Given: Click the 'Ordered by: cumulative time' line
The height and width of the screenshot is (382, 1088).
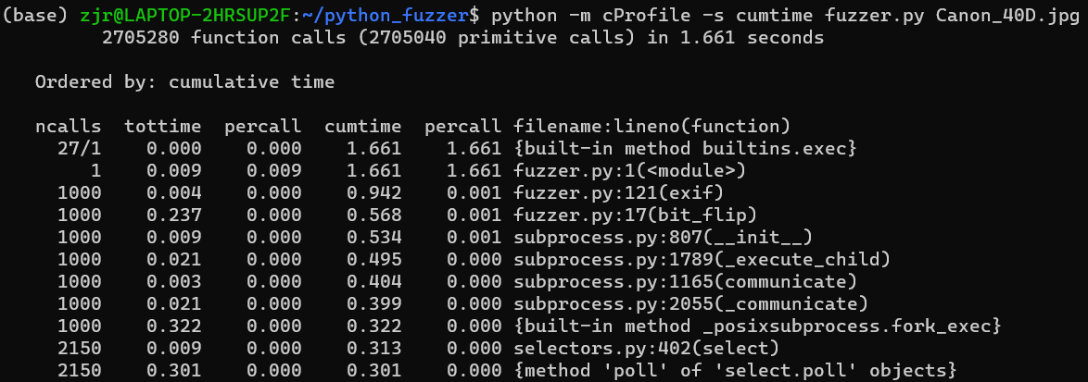Looking at the screenshot, I should [184, 82].
